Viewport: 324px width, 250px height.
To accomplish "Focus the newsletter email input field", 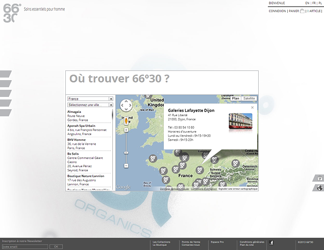I will tap(25, 247).
